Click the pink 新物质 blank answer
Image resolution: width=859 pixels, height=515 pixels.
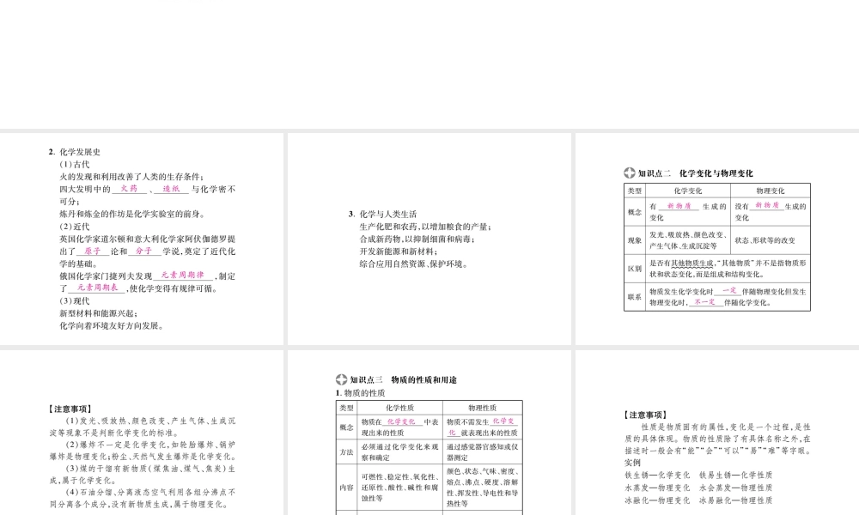coord(680,205)
